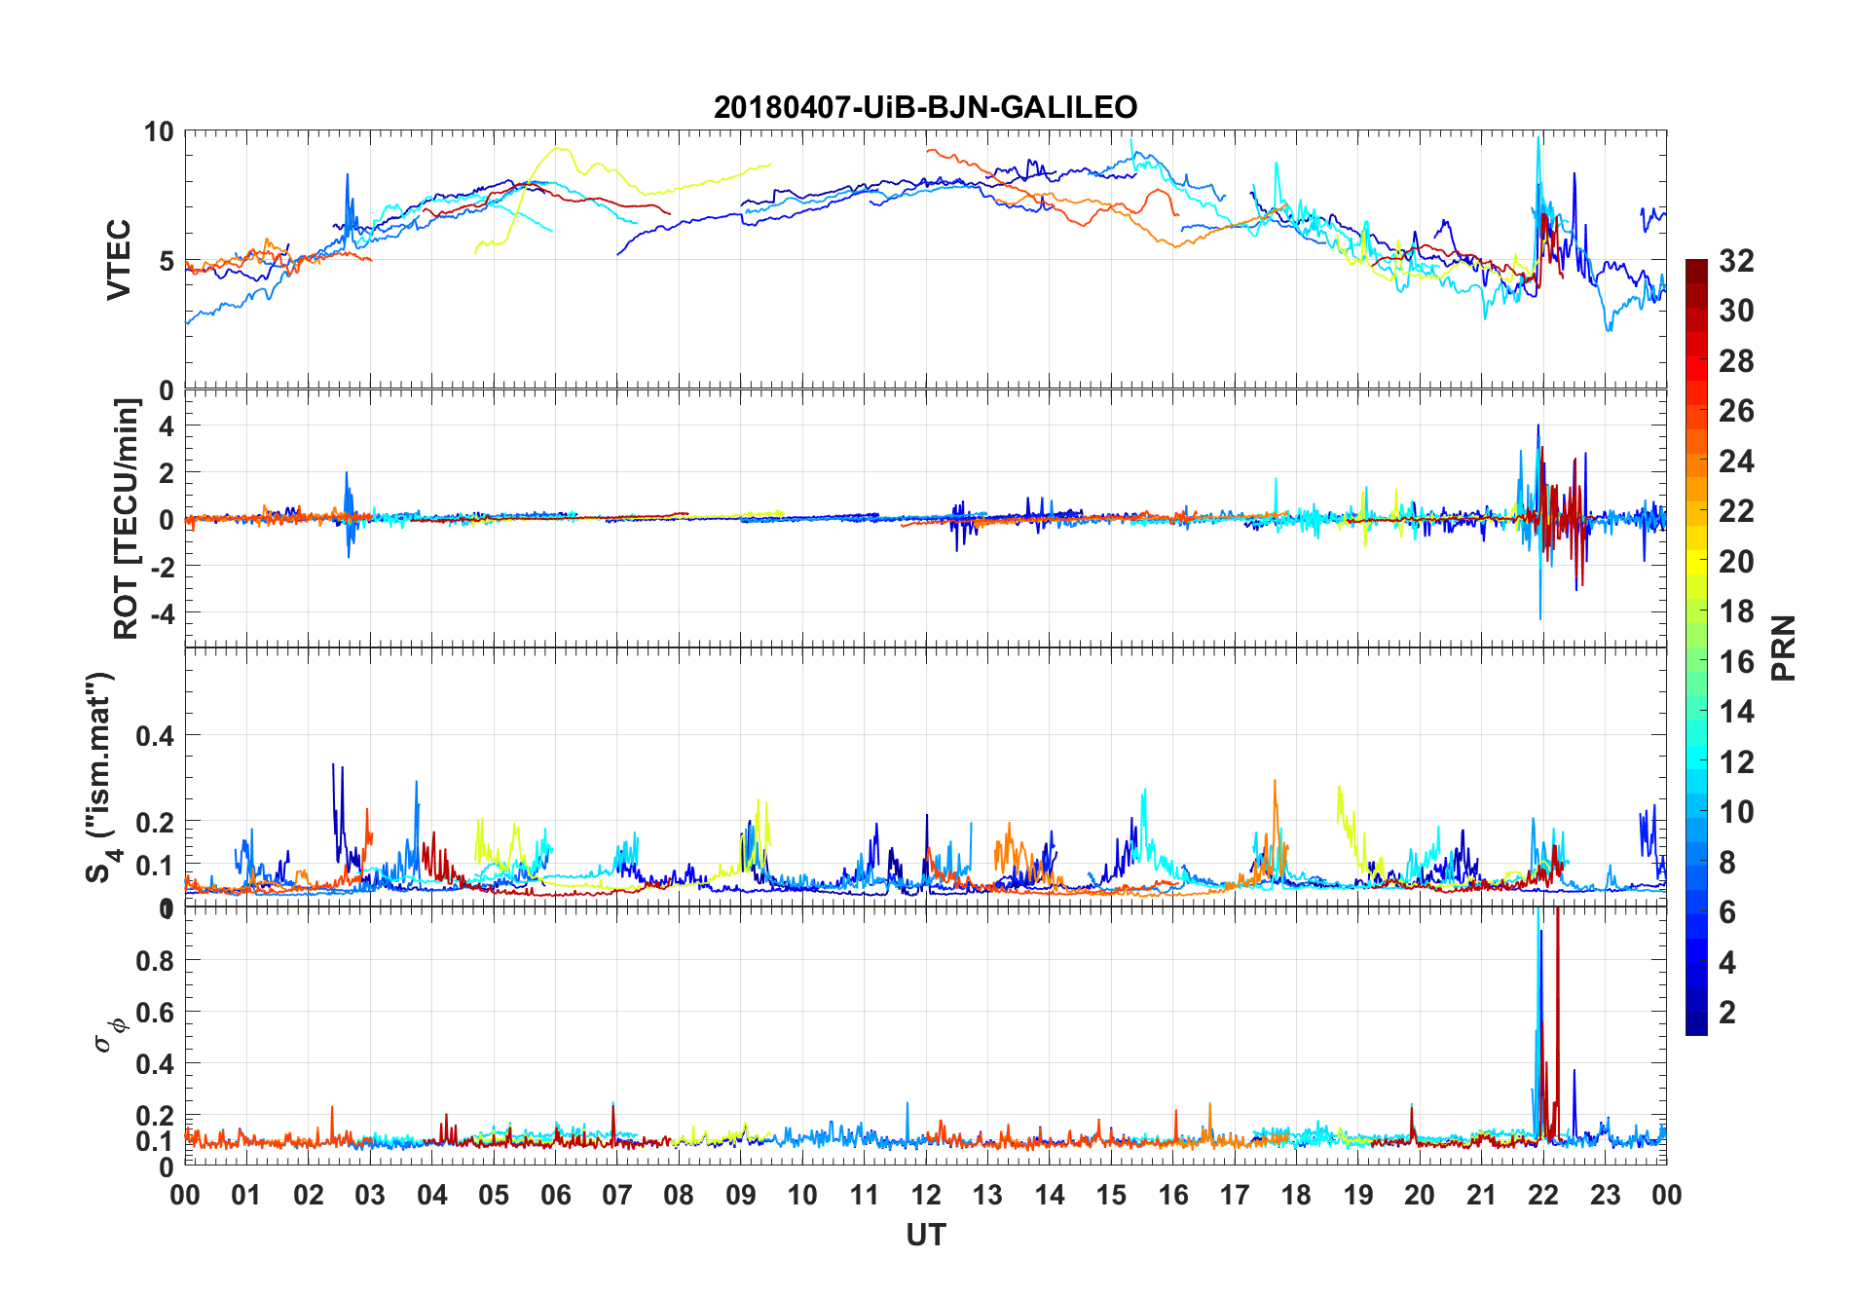Click S4 axis tick label 0.4
The width and height of the screenshot is (1852, 1295).
pos(155,736)
